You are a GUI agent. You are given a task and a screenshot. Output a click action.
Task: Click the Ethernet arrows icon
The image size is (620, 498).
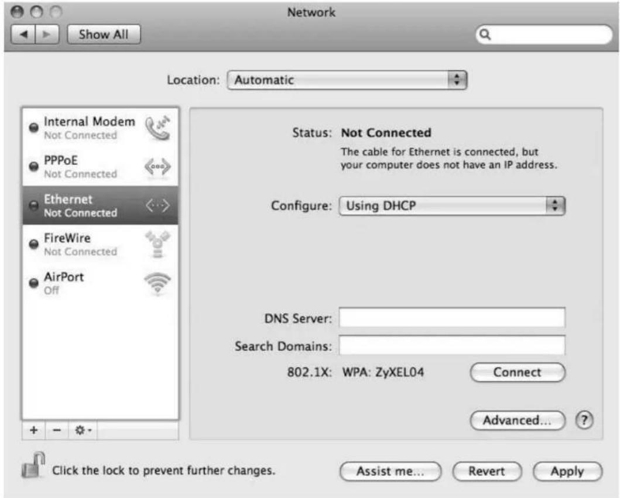click(157, 205)
